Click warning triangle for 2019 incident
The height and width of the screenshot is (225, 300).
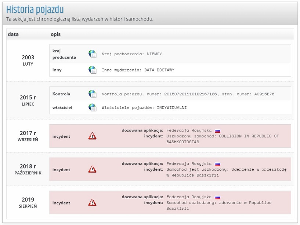[x=92, y=203]
